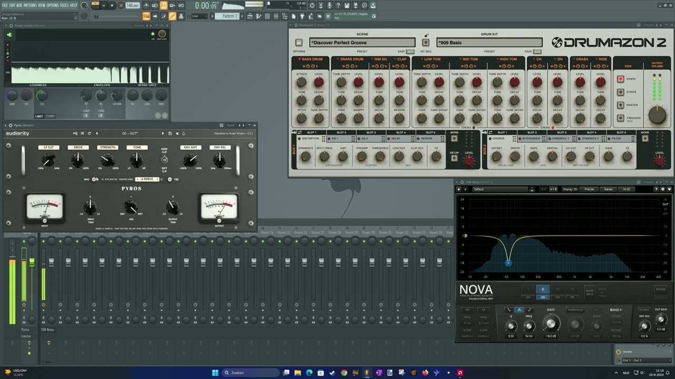The width and height of the screenshot is (675, 379).
Task: Select the MASTER view in Drumazon
Action: pos(621,105)
